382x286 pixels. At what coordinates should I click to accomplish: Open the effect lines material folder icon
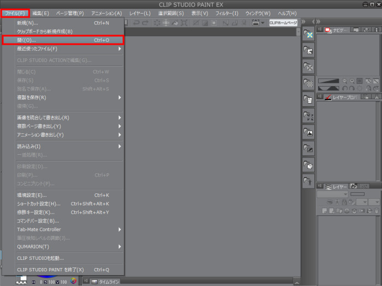[308, 115]
